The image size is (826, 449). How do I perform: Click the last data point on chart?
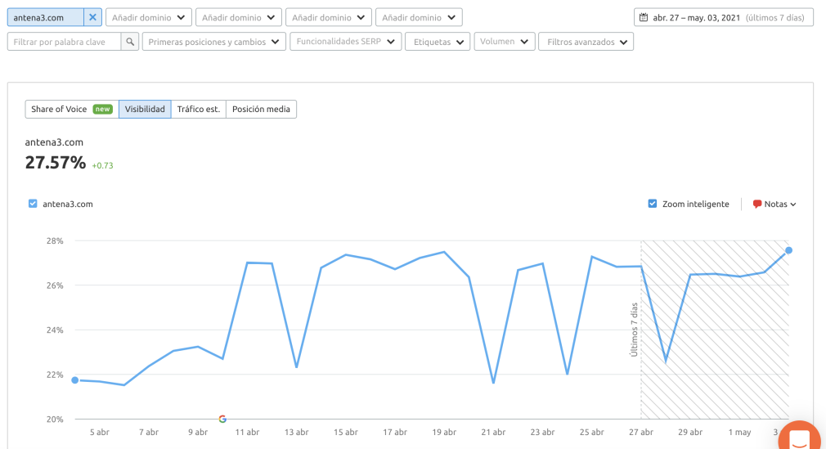click(x=788, y=250)
